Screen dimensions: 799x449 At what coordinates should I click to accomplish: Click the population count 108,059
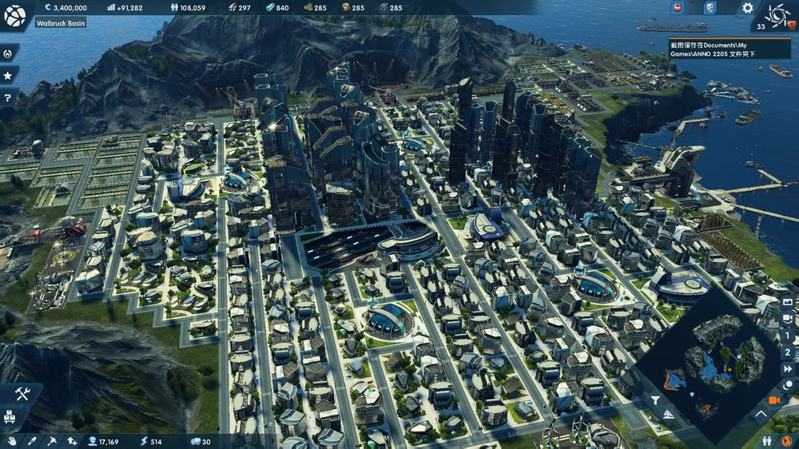coord(188,8)
